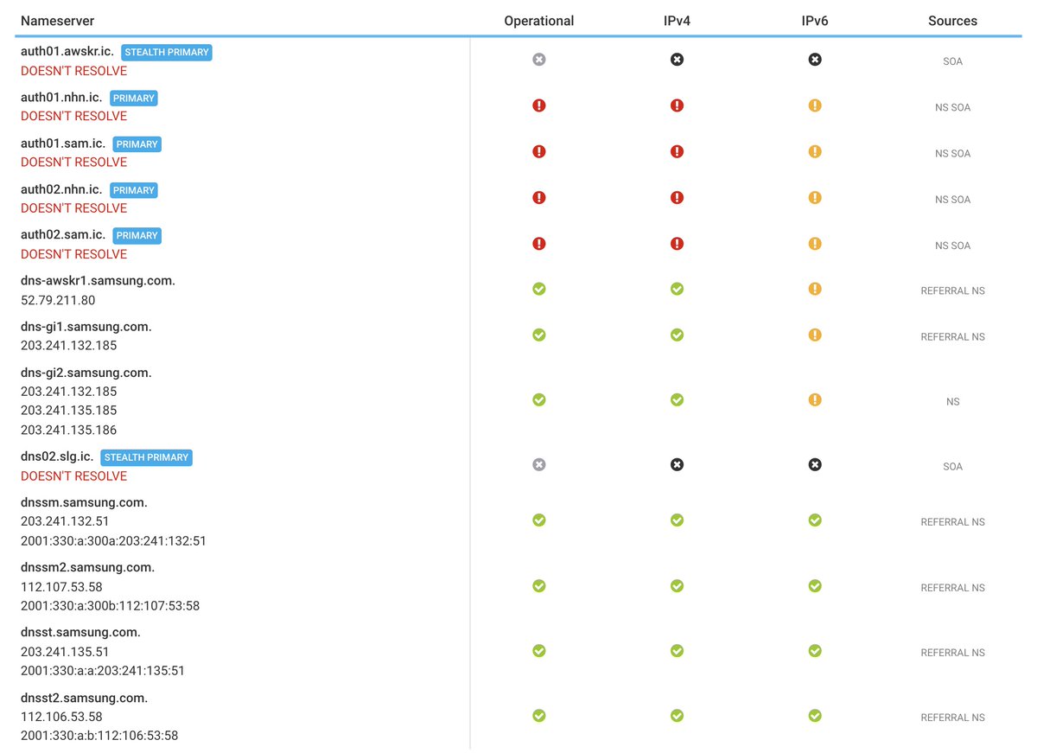Click the green IPv6 check for dnsst2.samsung.com.

pos(815,716)
